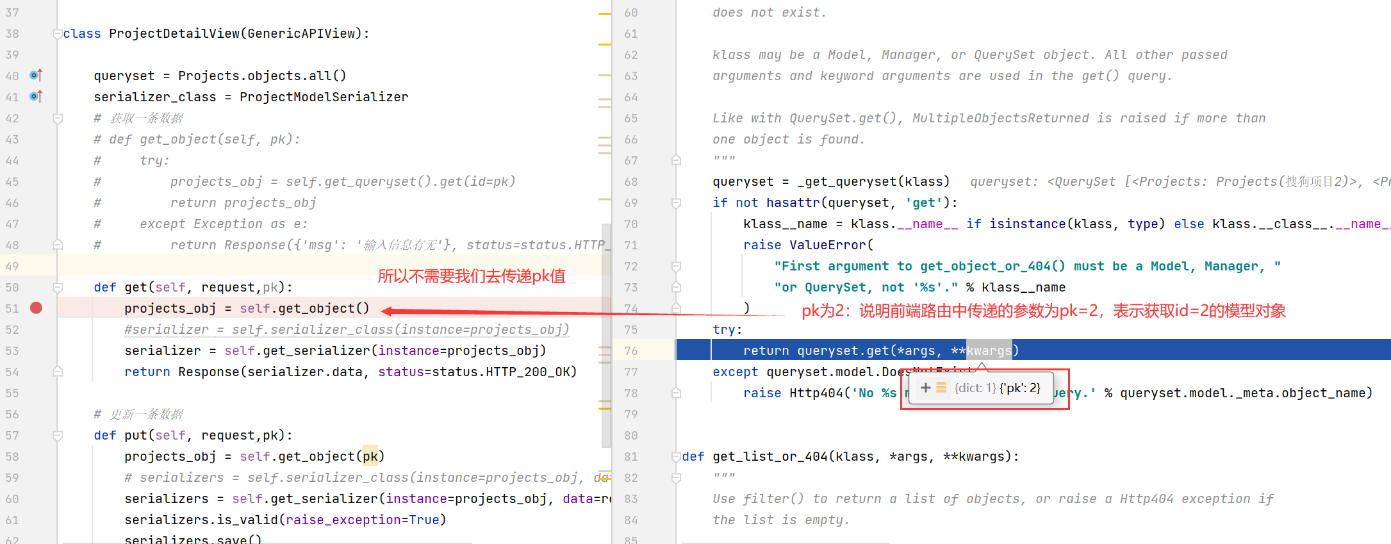Click 'Projects.objects.all()' on line 40

click(262, 76)
